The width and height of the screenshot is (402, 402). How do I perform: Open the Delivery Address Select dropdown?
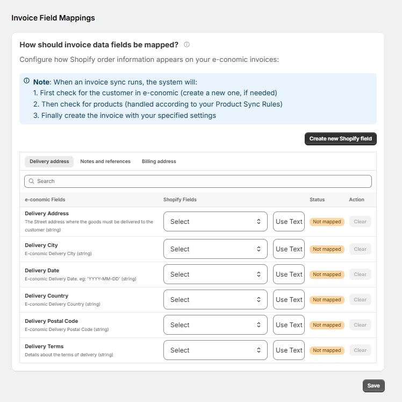(216, 222)
